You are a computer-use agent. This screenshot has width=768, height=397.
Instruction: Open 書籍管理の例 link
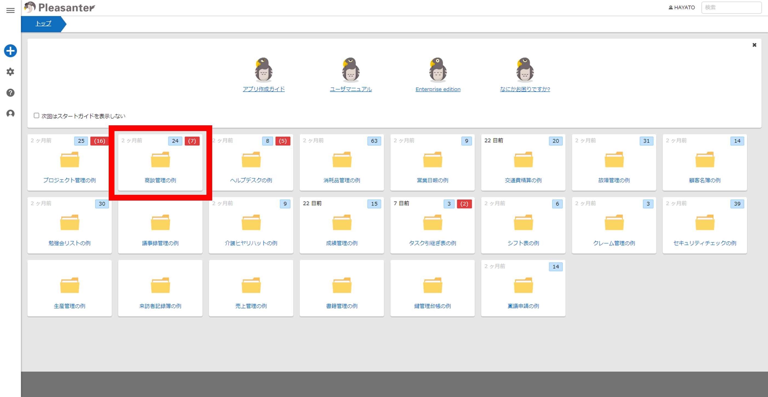pos(342,306)
